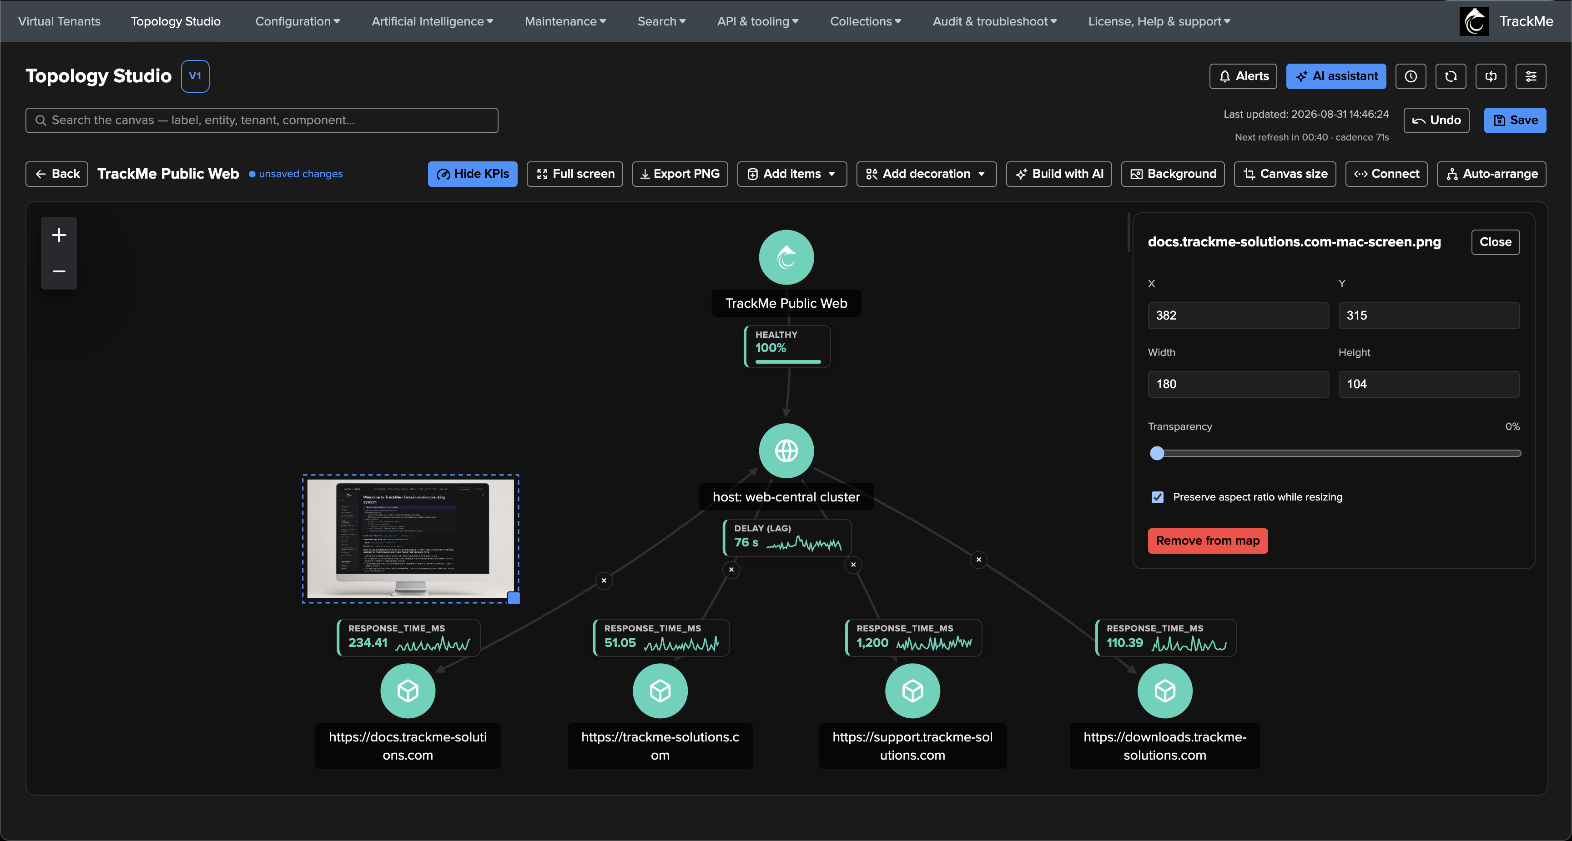
Task: Zoom out with the minus canvas control
Action: [59, 271]
